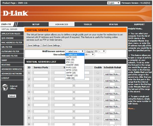Click Add New Rule for row 8
This screenshot has height=126, width=153.
click(x=112, y=119)
